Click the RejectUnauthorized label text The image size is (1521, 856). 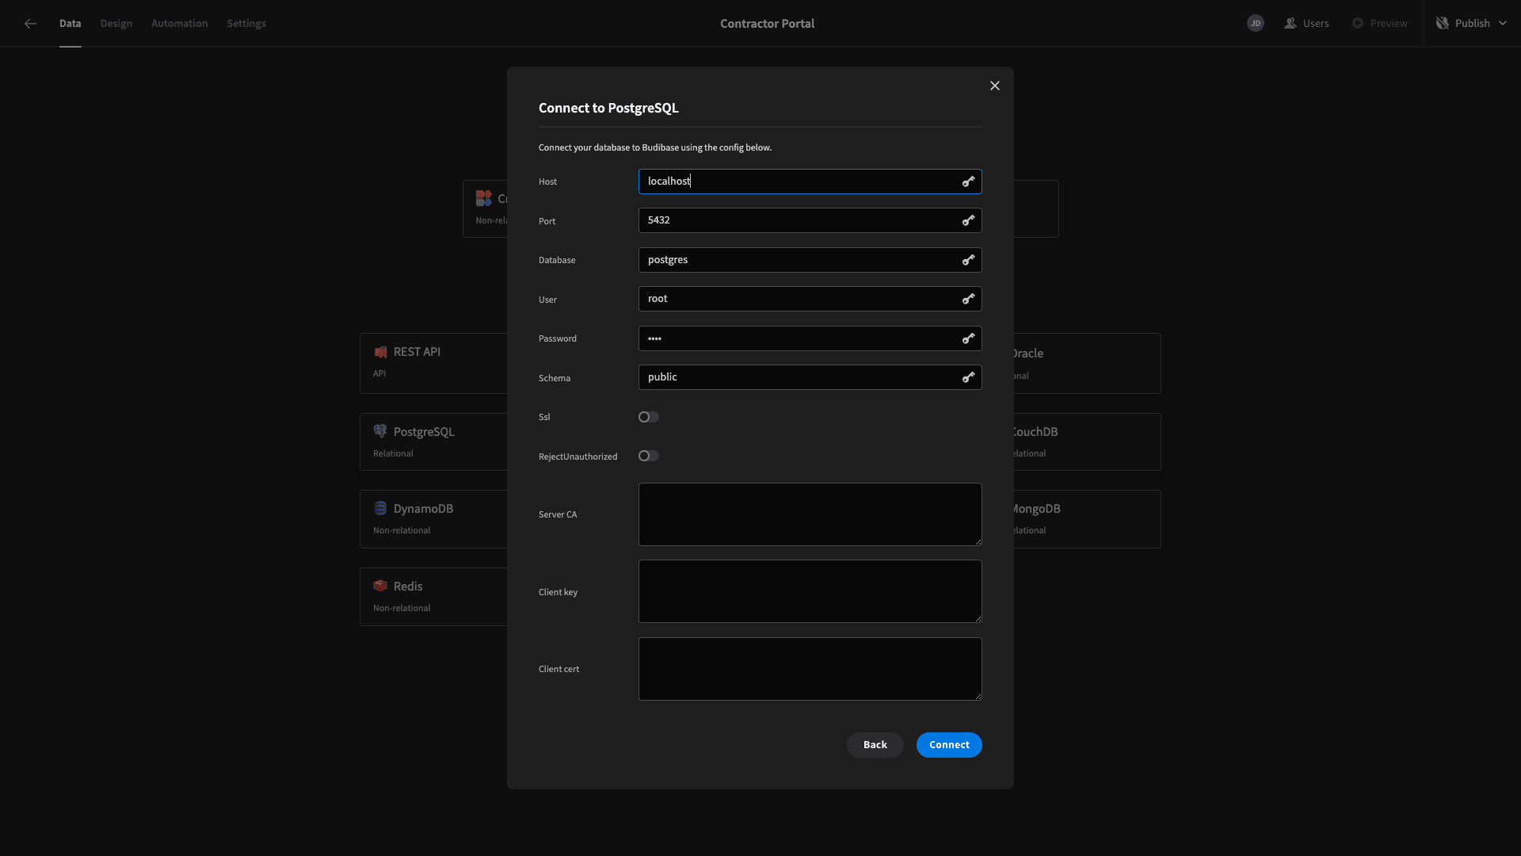coord(578,457)
